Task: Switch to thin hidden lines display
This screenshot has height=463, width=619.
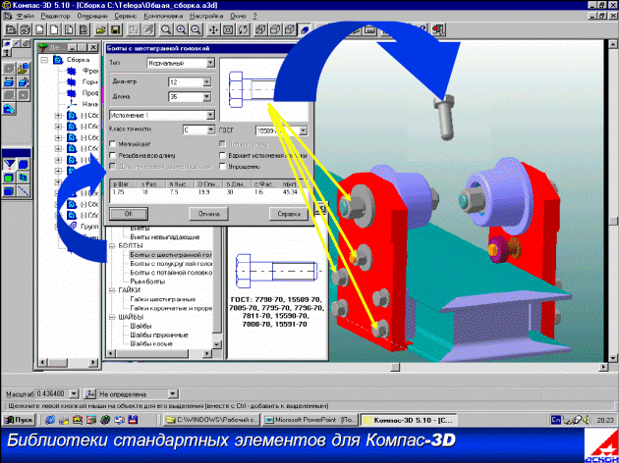Action: point(290,29)
